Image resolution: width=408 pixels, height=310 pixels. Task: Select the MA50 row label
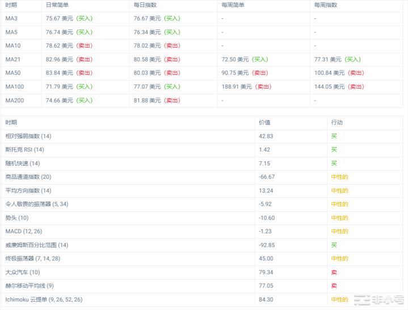(13, 73)
